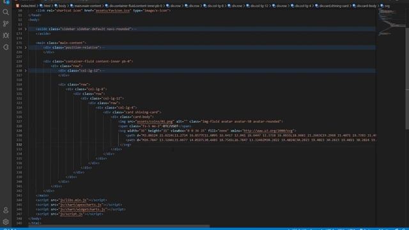Select main.main-content in the breadcrumb
The image size is (409, 230).
88,6
